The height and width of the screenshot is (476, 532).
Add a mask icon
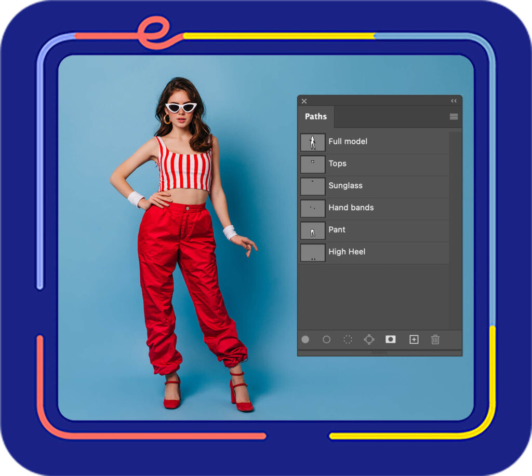tap(391, 339)
